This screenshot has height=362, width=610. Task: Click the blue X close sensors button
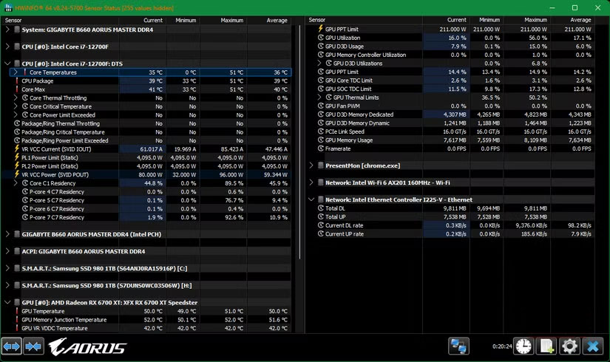click(592, 346)
